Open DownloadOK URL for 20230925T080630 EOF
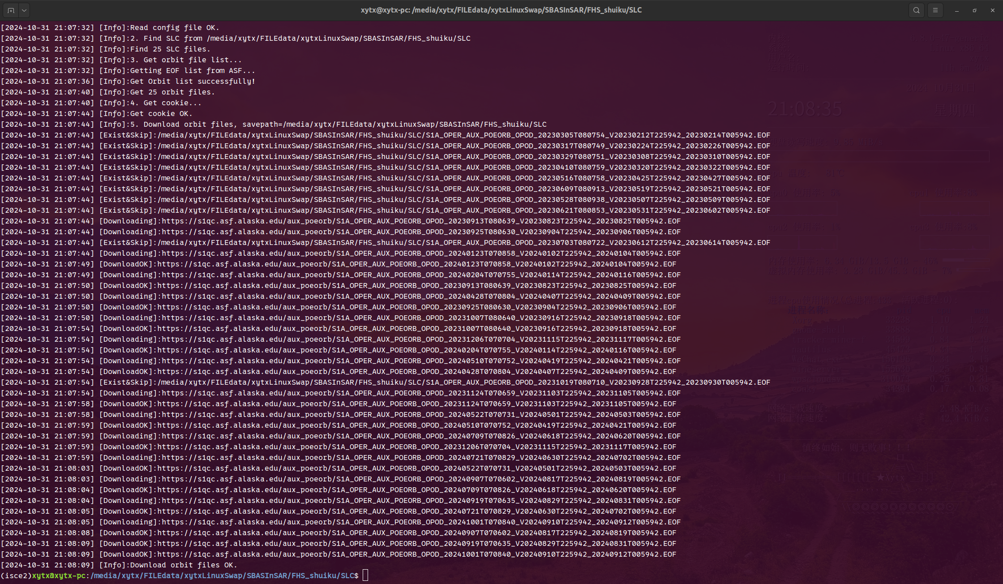This screenshot has width=1003, height=584. click(417, 307)
